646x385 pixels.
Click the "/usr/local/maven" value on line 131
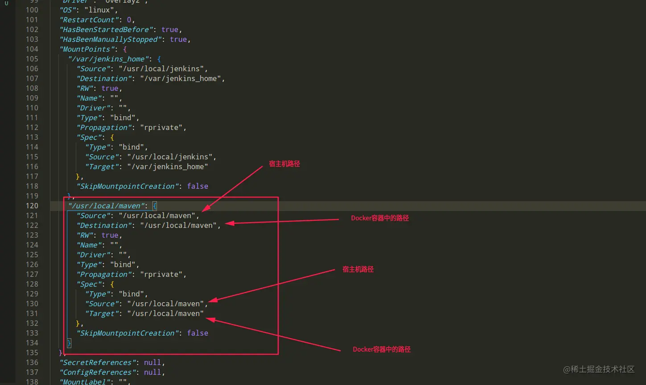click(165, 313)
